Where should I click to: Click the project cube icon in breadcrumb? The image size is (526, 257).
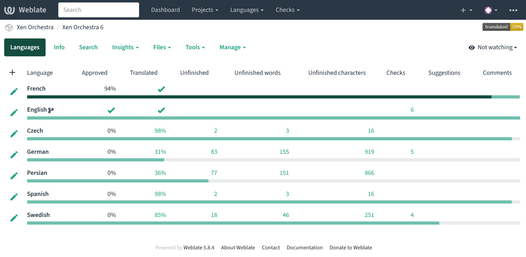tap(9, 27)
